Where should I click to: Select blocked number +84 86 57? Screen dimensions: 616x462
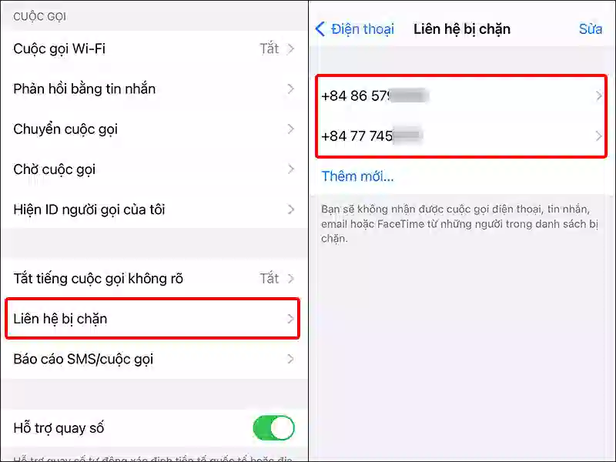(461, 95)
